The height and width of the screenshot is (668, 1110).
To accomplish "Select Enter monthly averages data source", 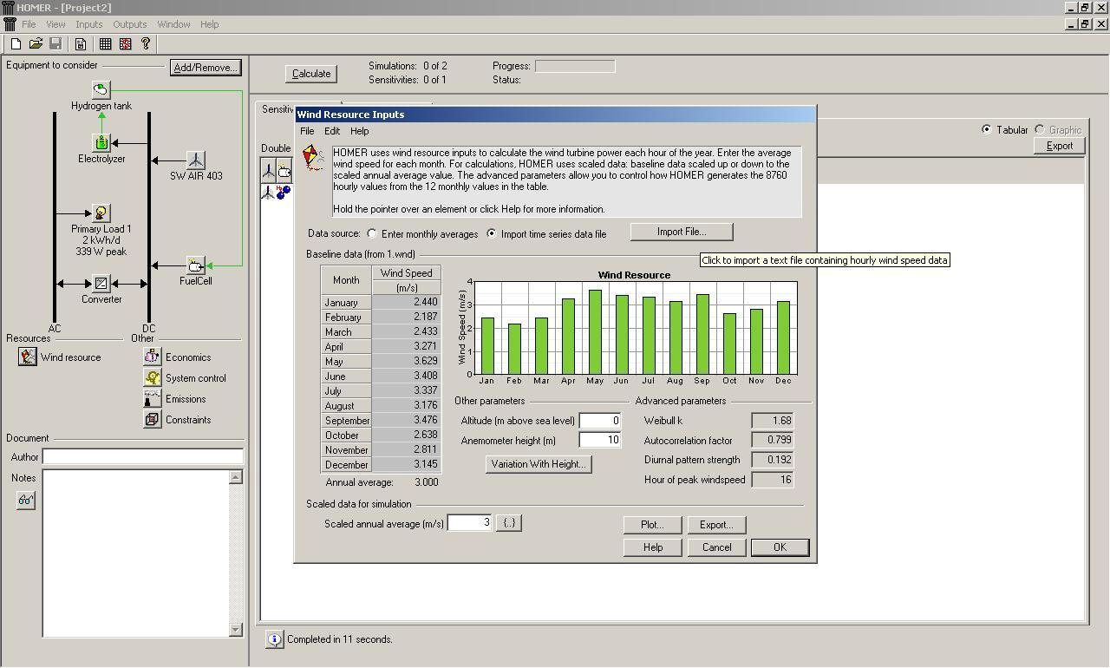I will (372, 233).
